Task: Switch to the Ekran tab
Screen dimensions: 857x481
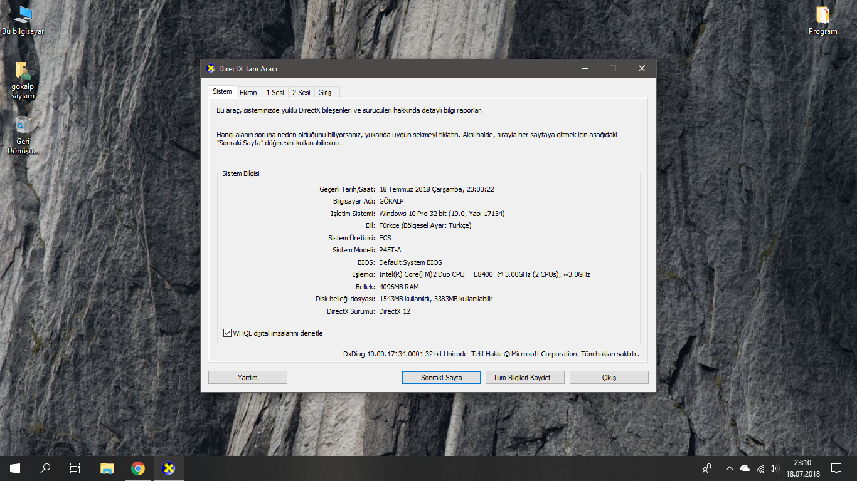Action: tap(248, 93)
